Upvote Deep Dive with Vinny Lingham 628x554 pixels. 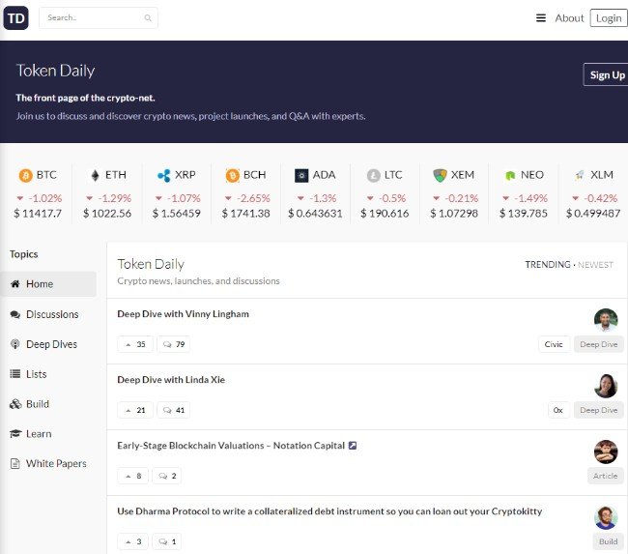(x=134, y=344)
